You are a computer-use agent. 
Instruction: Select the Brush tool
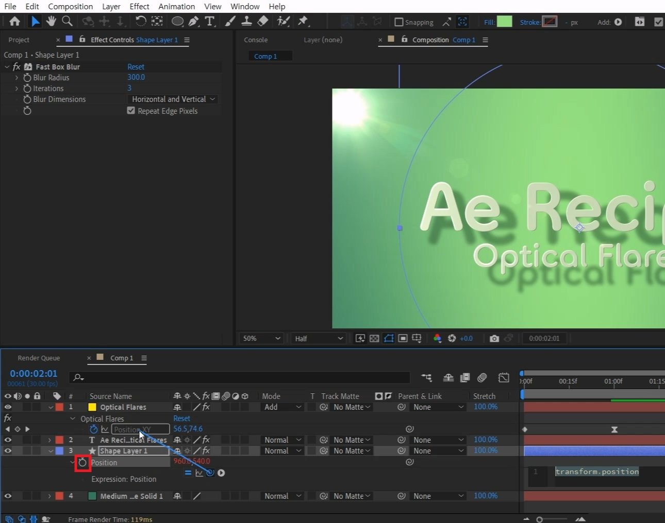point(230,21)
